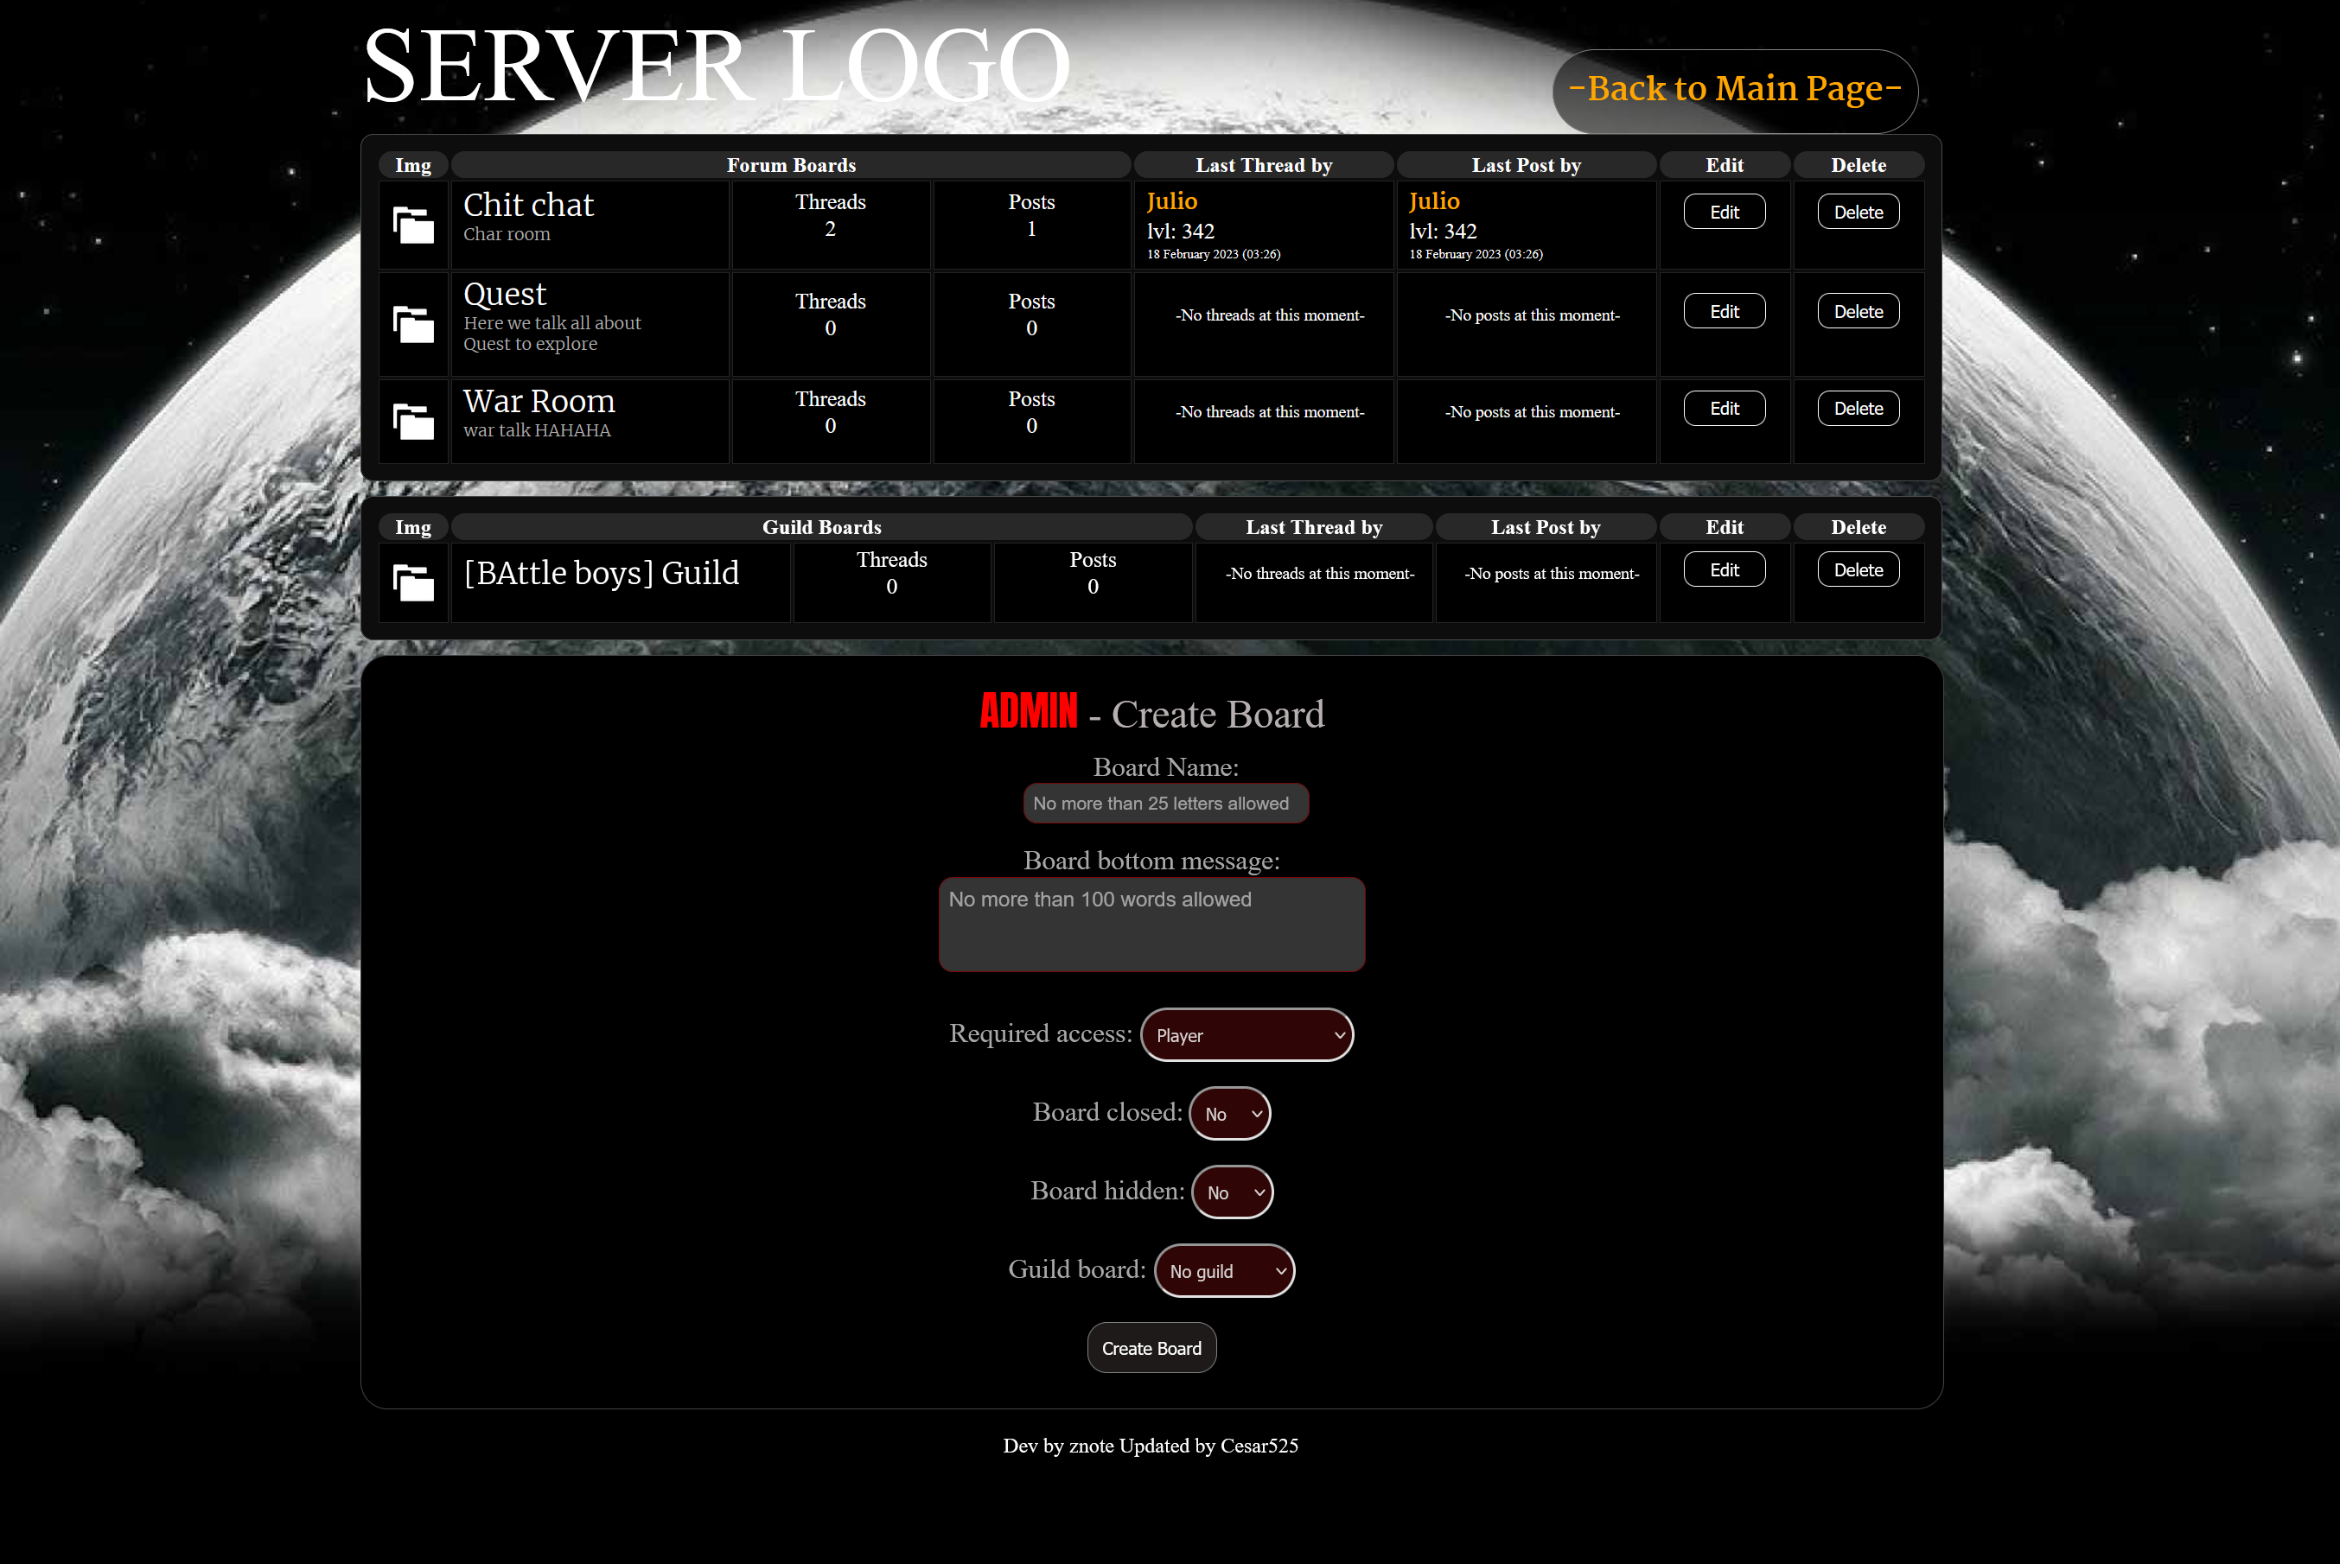2340x1564 pixels.
Task: Click the folder icon for Quest board
Action: point(413,324)
